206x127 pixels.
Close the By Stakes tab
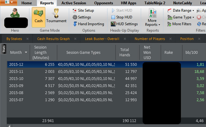click(28, 39)
